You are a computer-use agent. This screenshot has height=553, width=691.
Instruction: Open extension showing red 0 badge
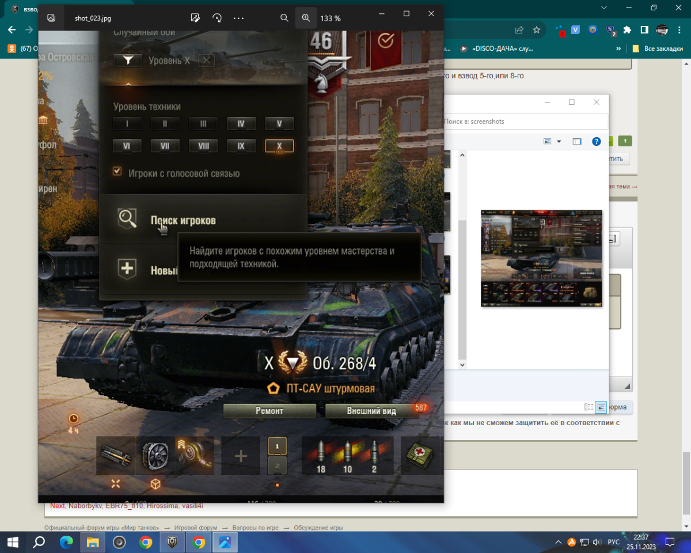tap(559, 31)
